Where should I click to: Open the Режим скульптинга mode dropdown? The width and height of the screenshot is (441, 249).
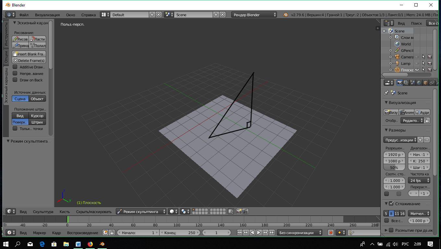(x=141, y=211)
